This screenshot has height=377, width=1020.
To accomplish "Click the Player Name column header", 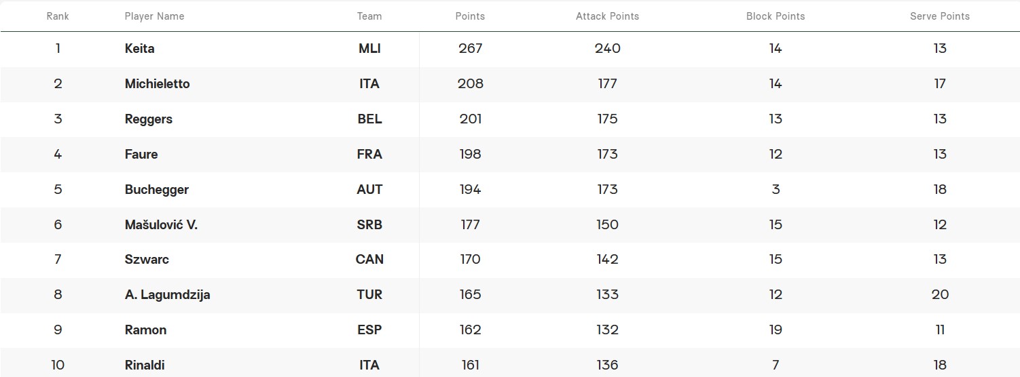I will click(154, 16).
